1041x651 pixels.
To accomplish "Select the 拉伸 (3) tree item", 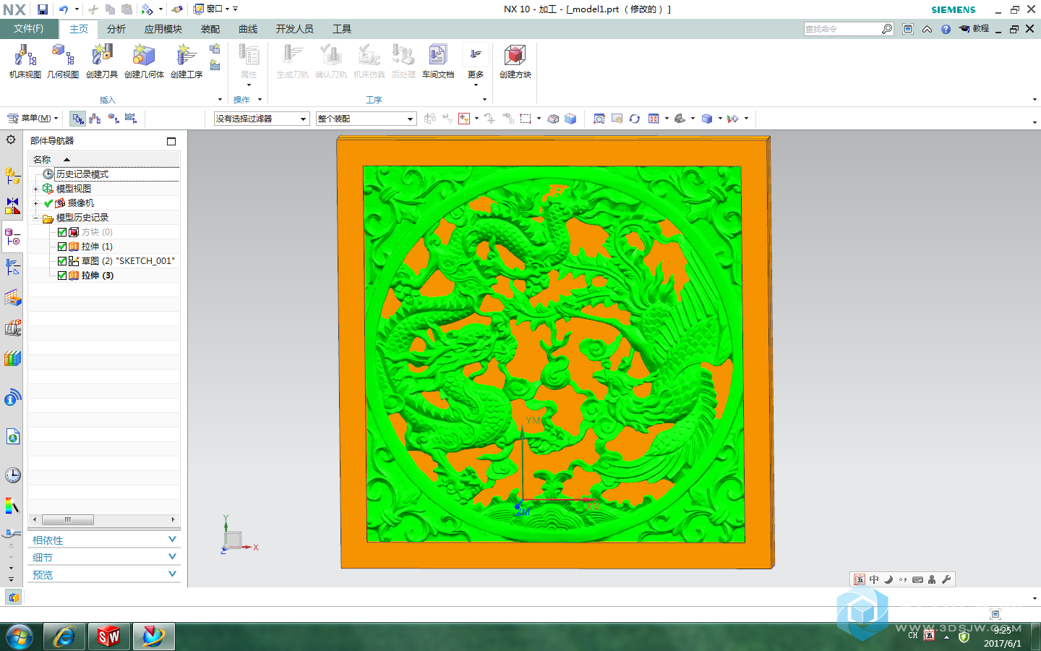I will click(x=97, y=276).
